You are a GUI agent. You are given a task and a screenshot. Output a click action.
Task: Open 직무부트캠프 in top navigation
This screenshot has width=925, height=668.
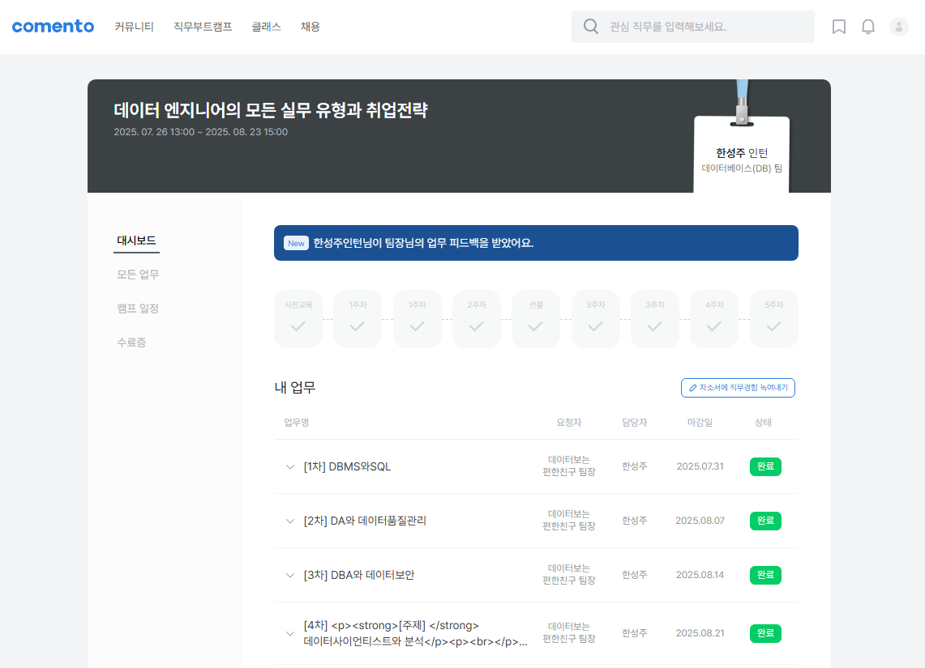point(203,27)
